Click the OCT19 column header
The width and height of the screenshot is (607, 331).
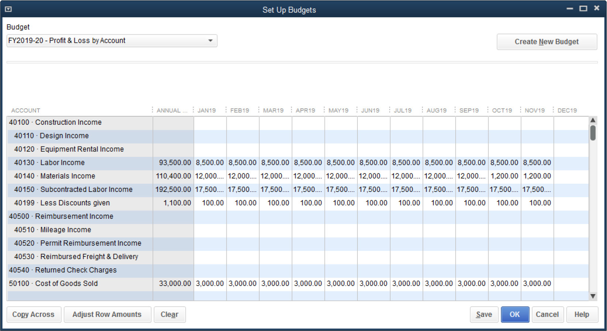point(502,110)
